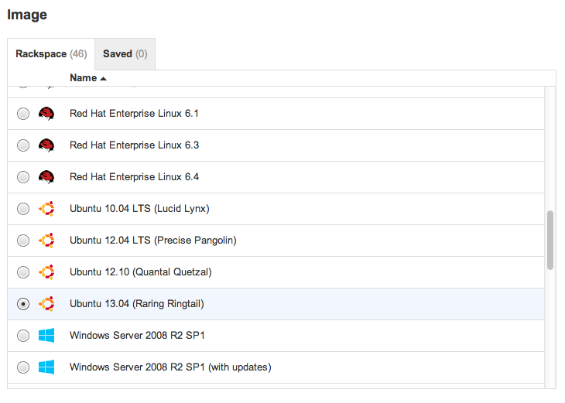Click the Ubuntu 12.10 (Quantal Quetzal) label
The width and height of the screenshot is (565, 403).
tap(140, 272)
